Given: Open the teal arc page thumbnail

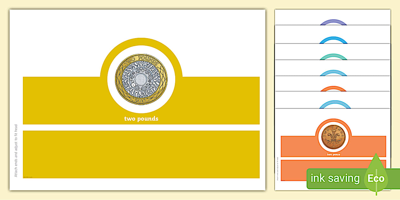Looking at the screenshot, I should [333, 57].
